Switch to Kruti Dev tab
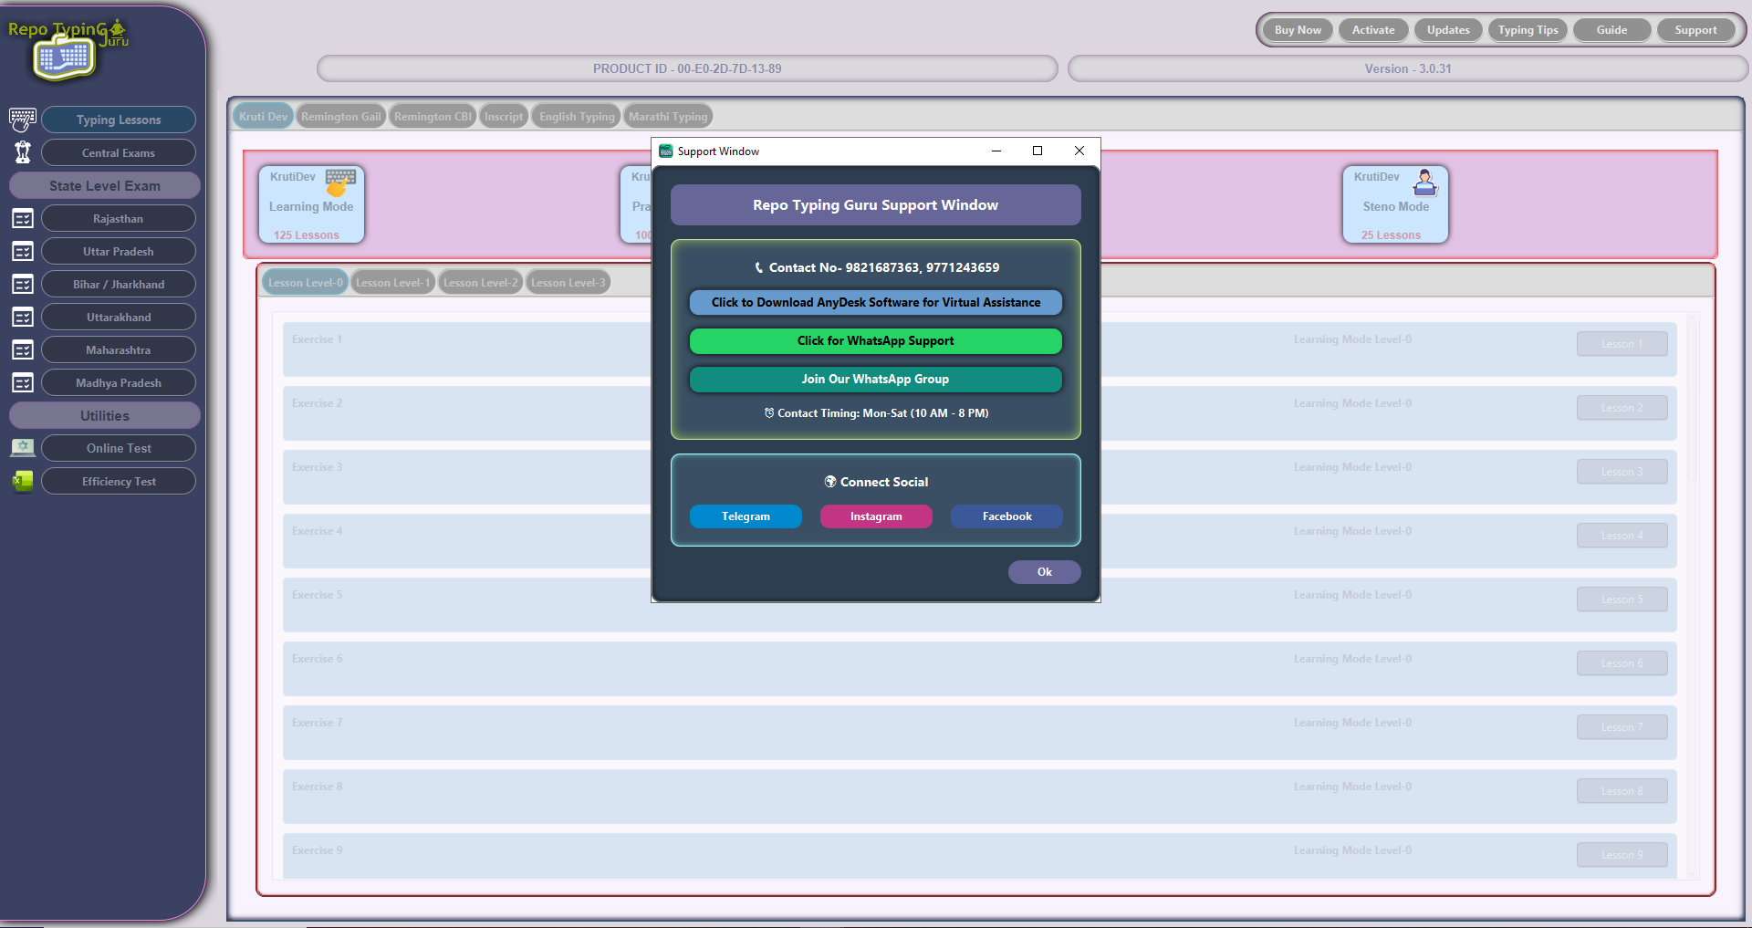The height and width of the screenshot is (928, 1752). (x=264, y=116)
